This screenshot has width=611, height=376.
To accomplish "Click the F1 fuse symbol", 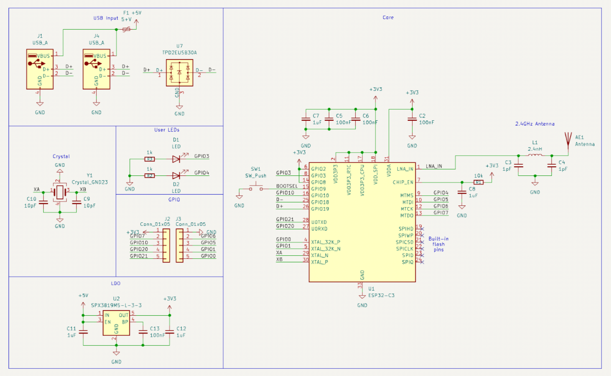I will click(x=126, y=30).
